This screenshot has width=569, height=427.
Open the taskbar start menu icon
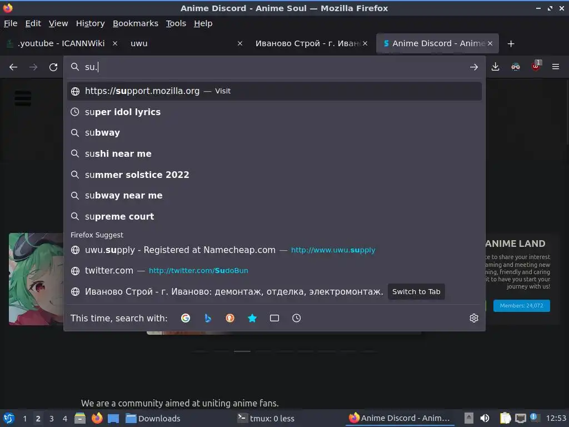[x=9, y=418]
